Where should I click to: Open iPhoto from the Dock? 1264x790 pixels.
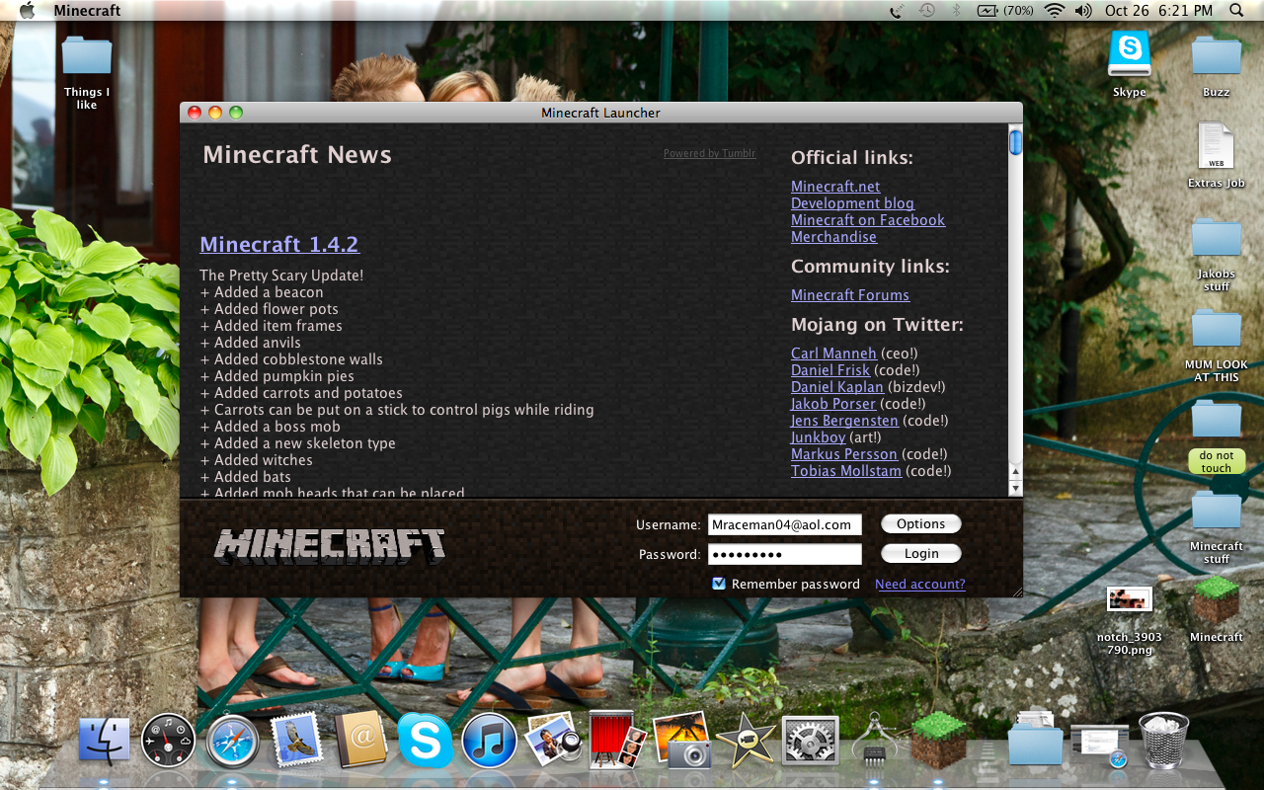pos(553,740)
